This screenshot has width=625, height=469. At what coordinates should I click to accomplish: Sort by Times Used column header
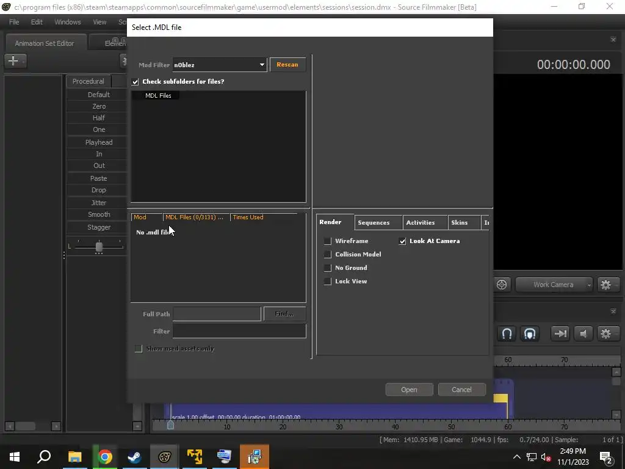[x=264, y=217]
